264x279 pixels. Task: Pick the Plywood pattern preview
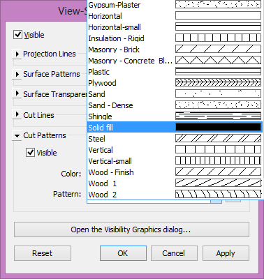pos(218,82)
